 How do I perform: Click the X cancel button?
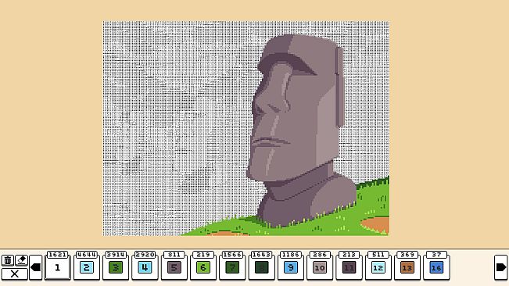point(15,274)
